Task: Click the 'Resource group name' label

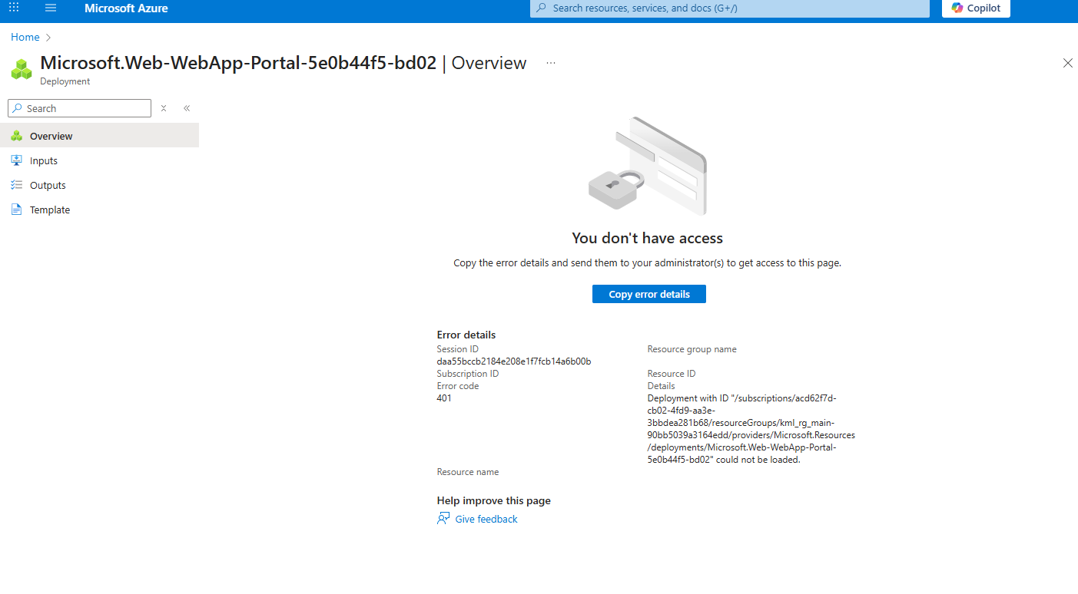Action: click(692, 349)
